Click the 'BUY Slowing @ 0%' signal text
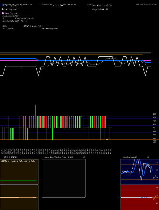The height and width of the screenshot is (210, 159). [x=50, y=29]
